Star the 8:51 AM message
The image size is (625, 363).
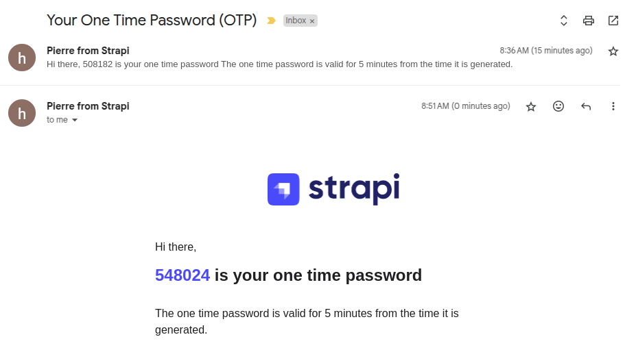531,106
